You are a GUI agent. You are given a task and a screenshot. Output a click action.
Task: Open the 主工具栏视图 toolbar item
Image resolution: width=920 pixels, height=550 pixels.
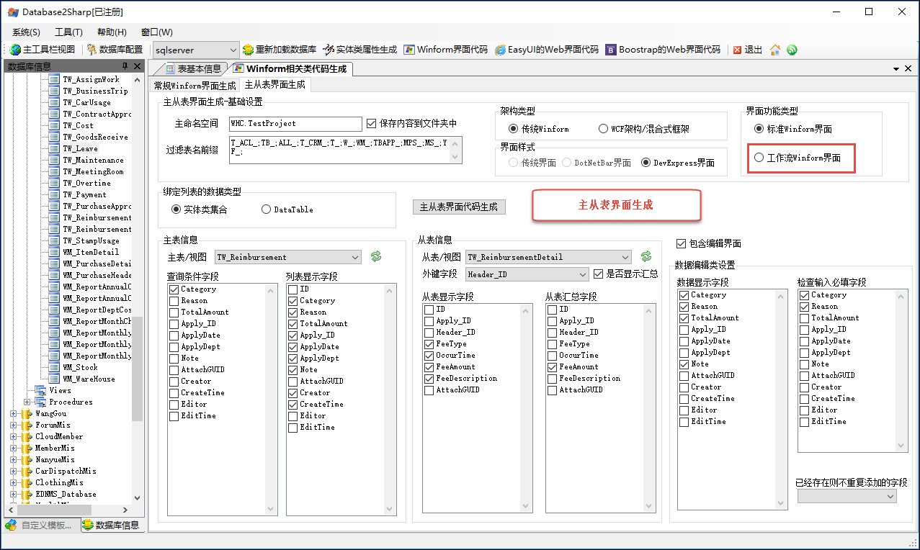pos(43,50)
